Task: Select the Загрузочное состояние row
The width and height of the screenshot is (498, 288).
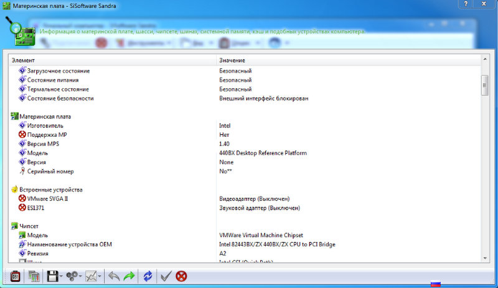Action: [x=245, y=71]
